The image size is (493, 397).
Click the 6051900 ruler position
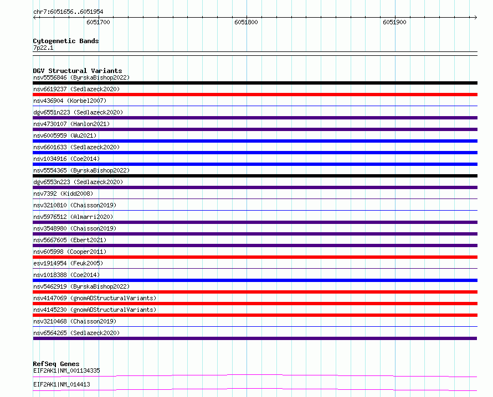coord(394,22)
